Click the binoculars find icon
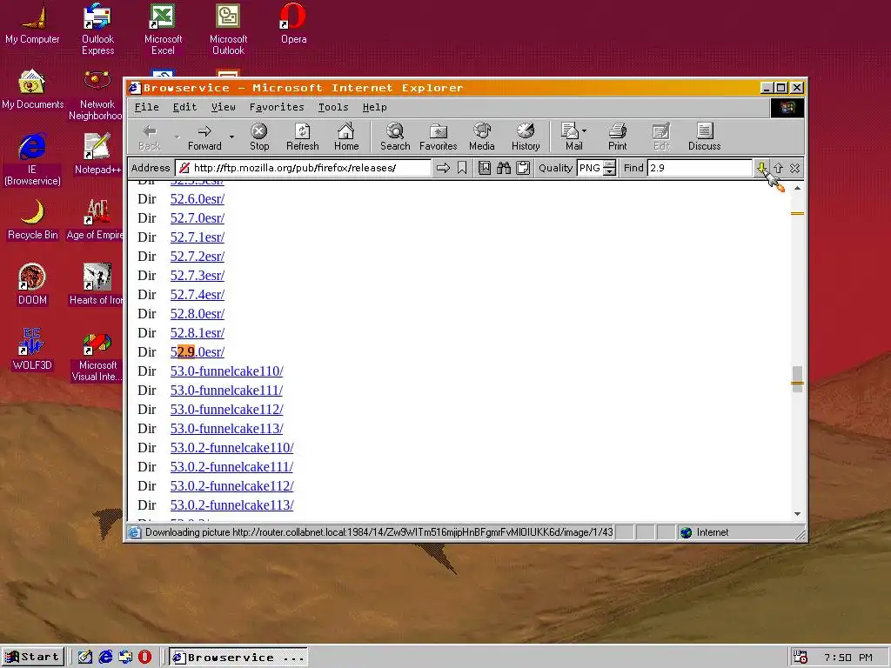 504,168
